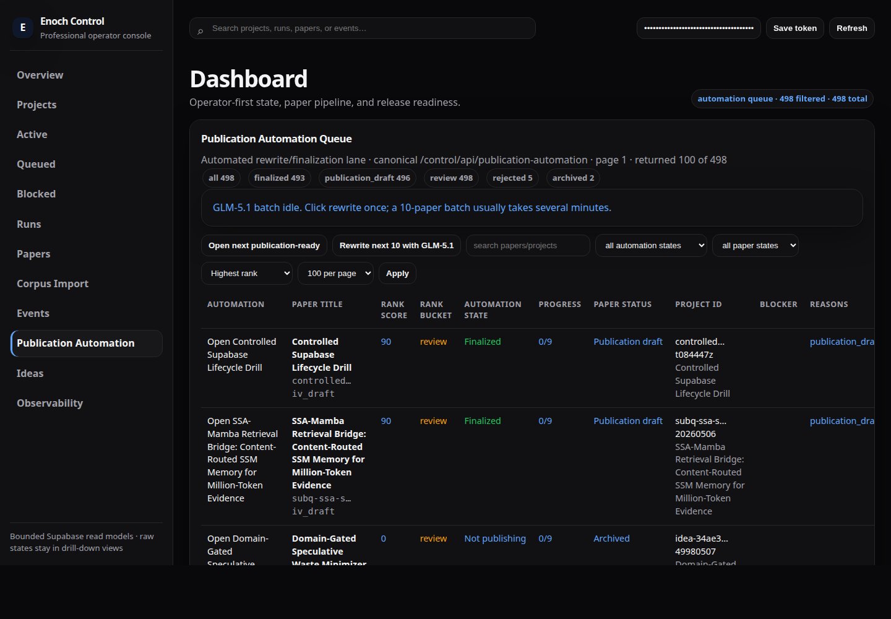Click 'Publication draft' status in SSA-Mamba row
Screen dimensions: 891x619
(628, 421)
